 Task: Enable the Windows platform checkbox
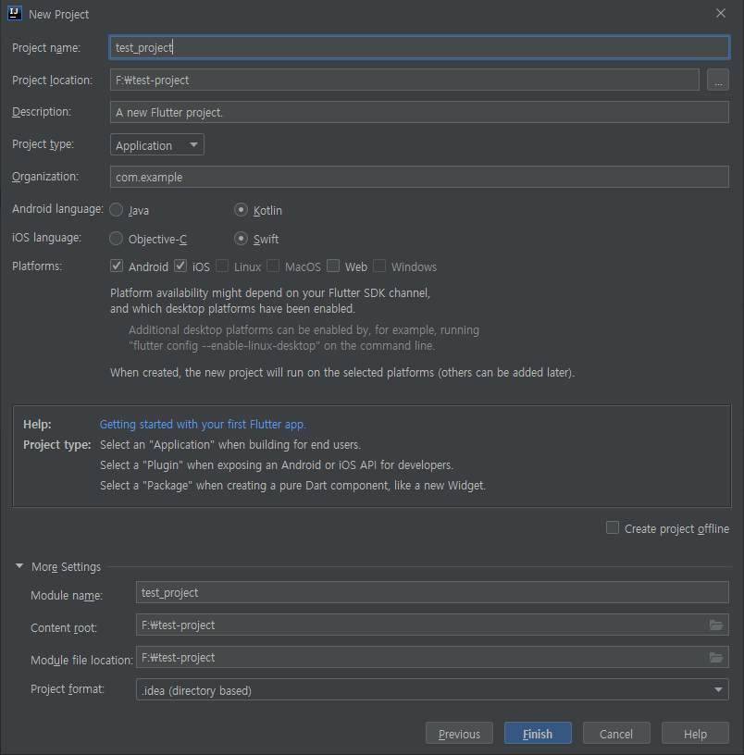click(379, 266)
